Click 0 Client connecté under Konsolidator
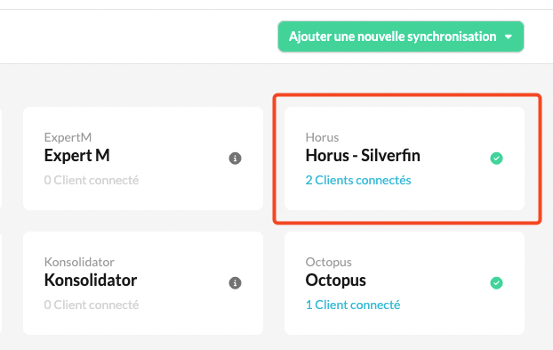Viewport: 553px width, 350px height. pyautogui.click(x=92, y=305)
